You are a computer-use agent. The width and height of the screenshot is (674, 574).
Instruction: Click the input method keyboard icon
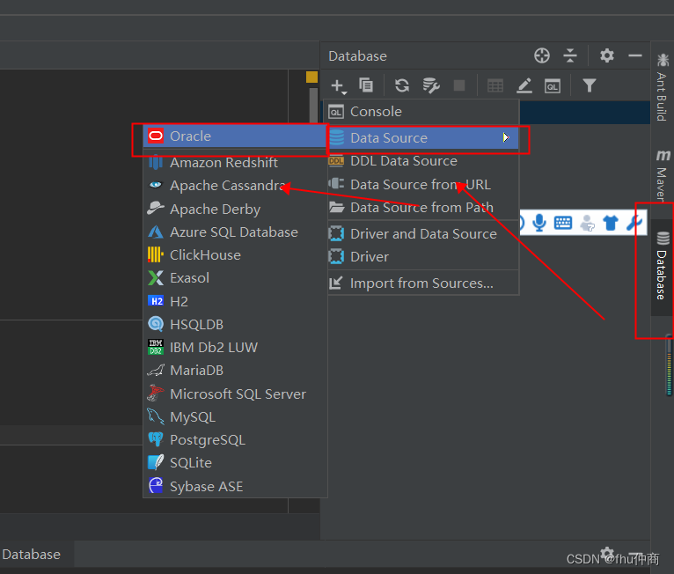(562, 223)
